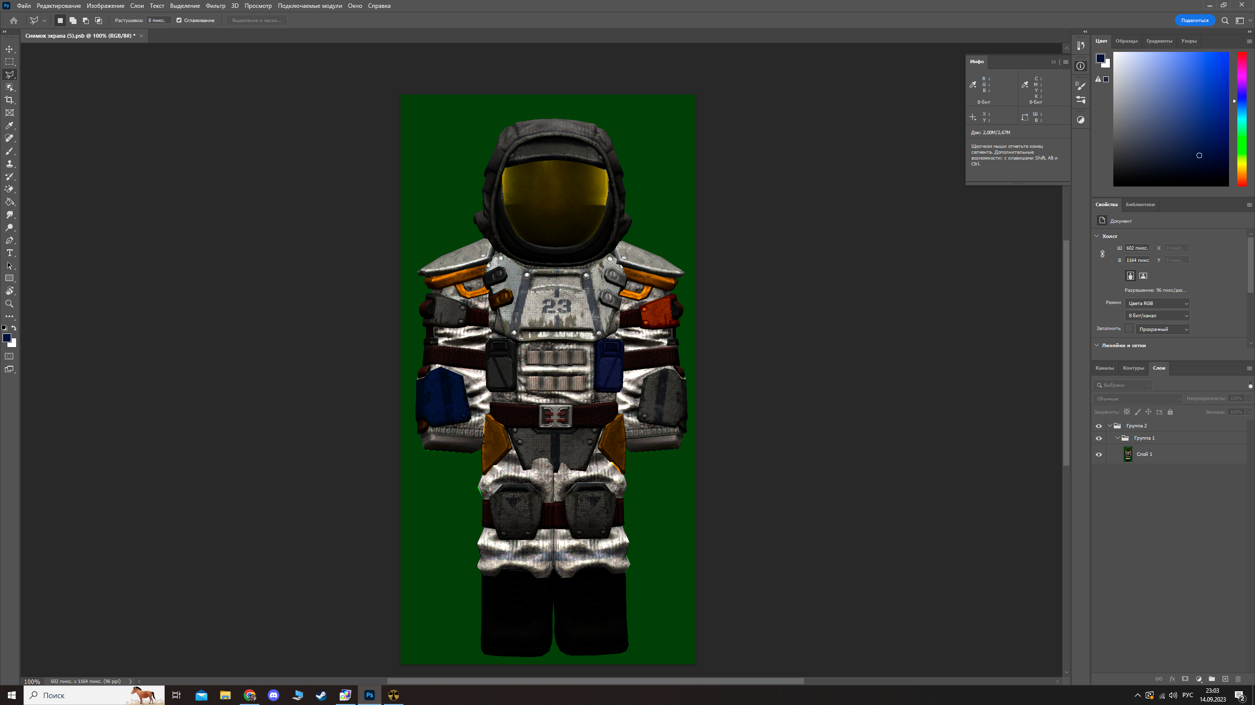This screenshot has width=1255, height=705.
Task: Select the Paint Bucket tool
Action: click(9, 202)
